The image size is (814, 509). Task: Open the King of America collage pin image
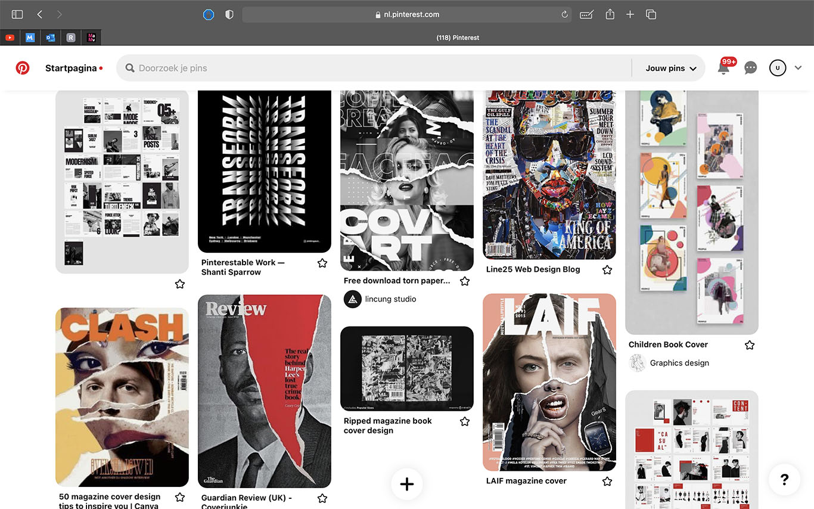pos(549,175)
